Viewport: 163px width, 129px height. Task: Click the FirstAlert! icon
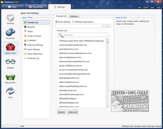(x=25, y=40)
